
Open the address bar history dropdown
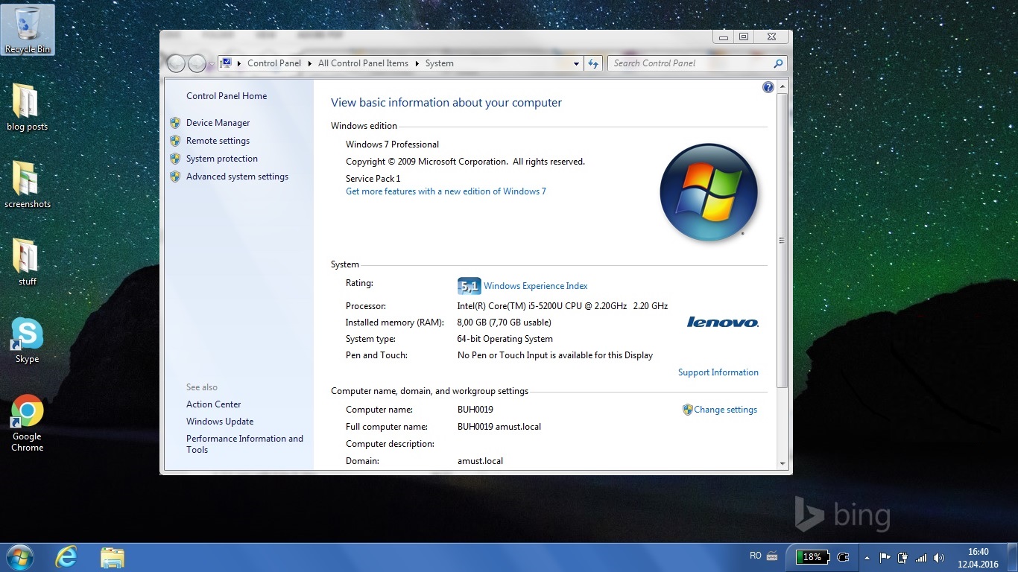pyautogui.click(x=576, y=64)
